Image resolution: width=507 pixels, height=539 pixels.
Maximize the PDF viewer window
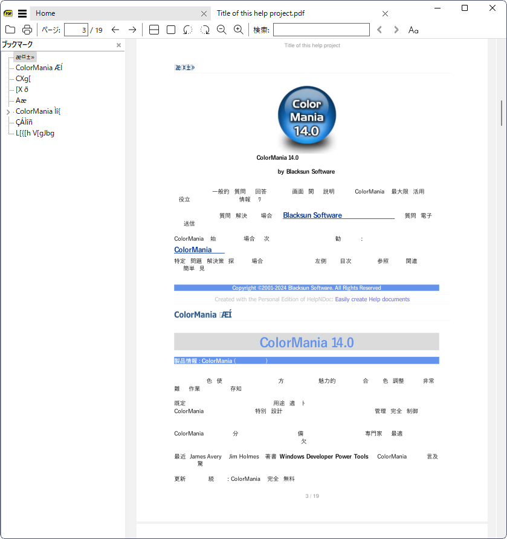465,8
